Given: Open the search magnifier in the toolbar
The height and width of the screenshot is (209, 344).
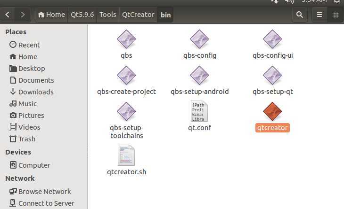Looking at the screenshot, I should click(x=299, y=15).
